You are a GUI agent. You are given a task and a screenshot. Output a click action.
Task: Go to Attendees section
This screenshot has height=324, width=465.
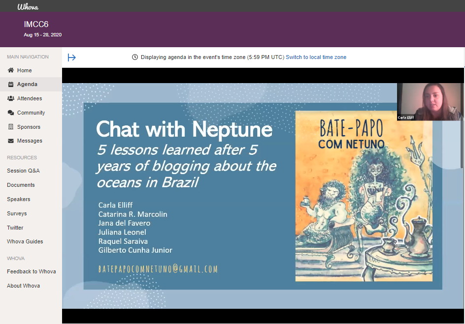[x=31, y=98]
